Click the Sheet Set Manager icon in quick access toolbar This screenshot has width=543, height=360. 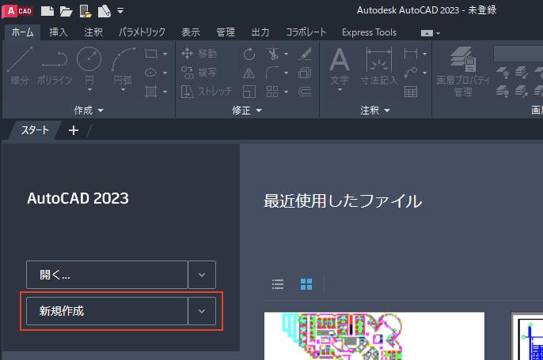104,11
